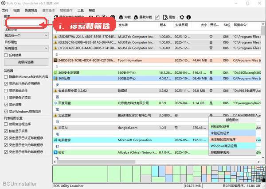The image size is (266, 189).
Task: Click the 未注册的应用程序 pink legend swatch
Action: (x=232, y=140)
